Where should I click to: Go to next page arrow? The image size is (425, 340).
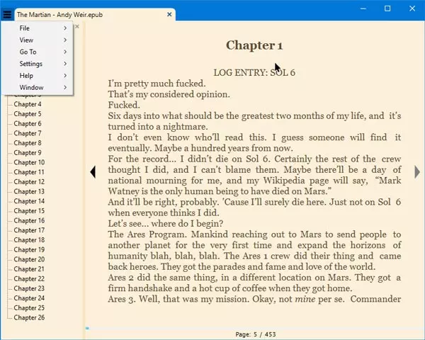[417, 172]
